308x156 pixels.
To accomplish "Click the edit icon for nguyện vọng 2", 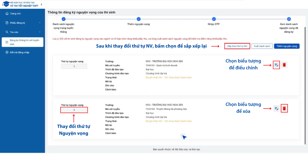I will click(x=276, y=108).
